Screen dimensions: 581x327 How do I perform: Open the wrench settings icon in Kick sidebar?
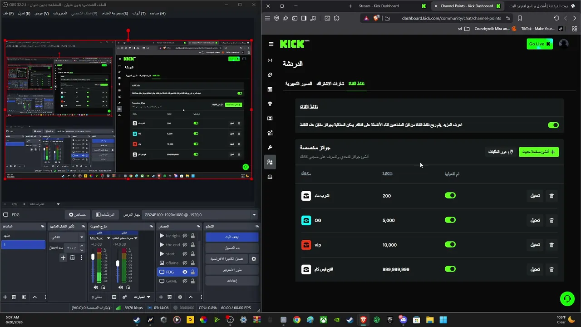click(270, 148)
